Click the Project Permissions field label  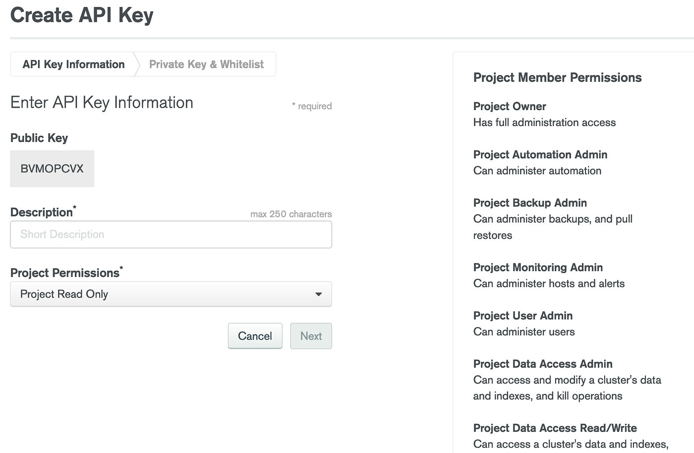coord(65,273)
